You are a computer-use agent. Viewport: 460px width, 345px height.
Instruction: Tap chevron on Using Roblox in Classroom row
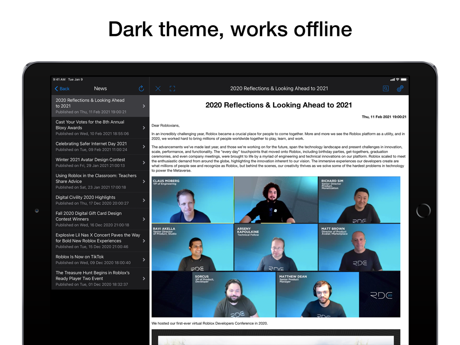(x=144, y=182)
